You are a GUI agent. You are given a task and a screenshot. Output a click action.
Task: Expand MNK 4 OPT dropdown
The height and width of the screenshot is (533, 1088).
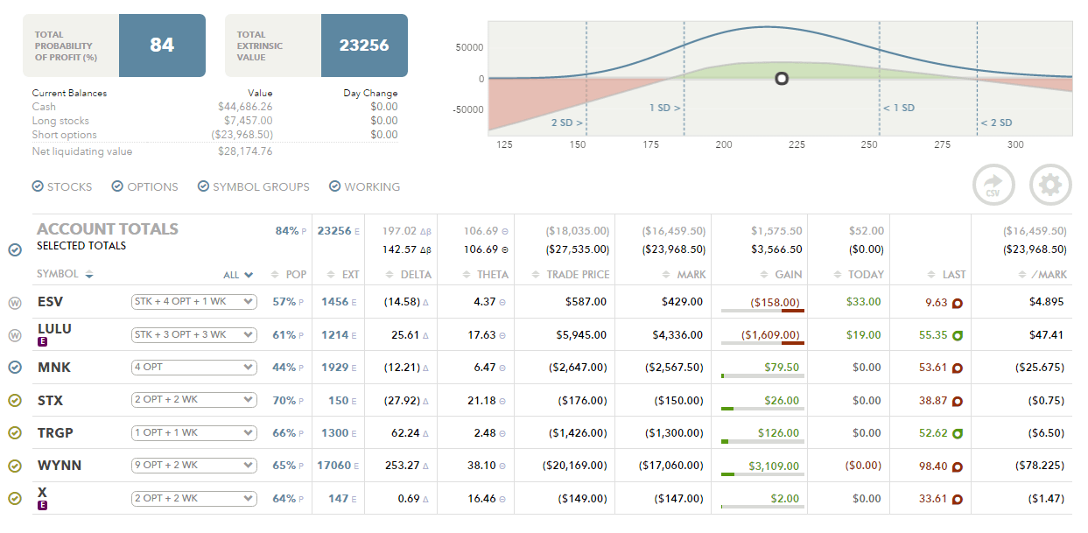point(193,368)
